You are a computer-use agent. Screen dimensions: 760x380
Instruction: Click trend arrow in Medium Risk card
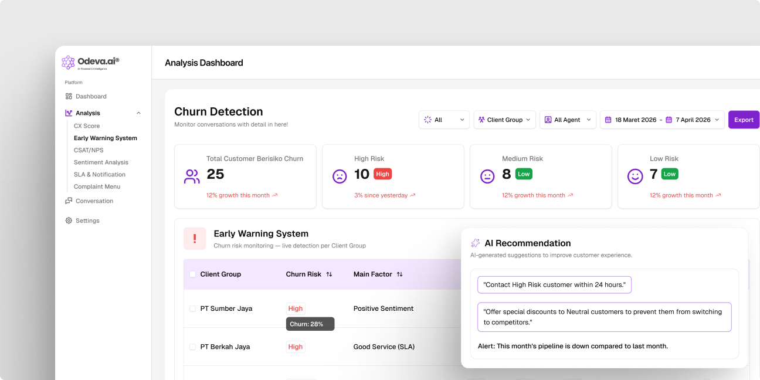coord(571,195)
